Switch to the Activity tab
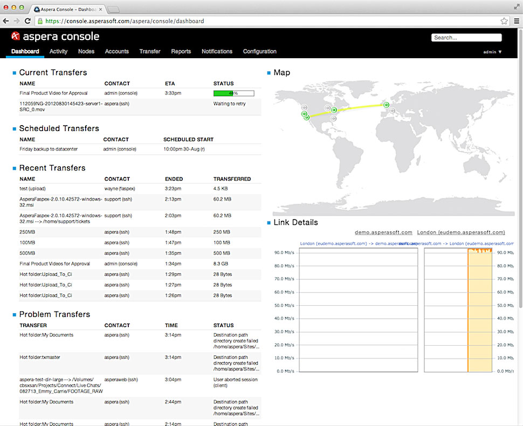The height and width of the screenshot is (426, 523). click(x=58, y=51)
